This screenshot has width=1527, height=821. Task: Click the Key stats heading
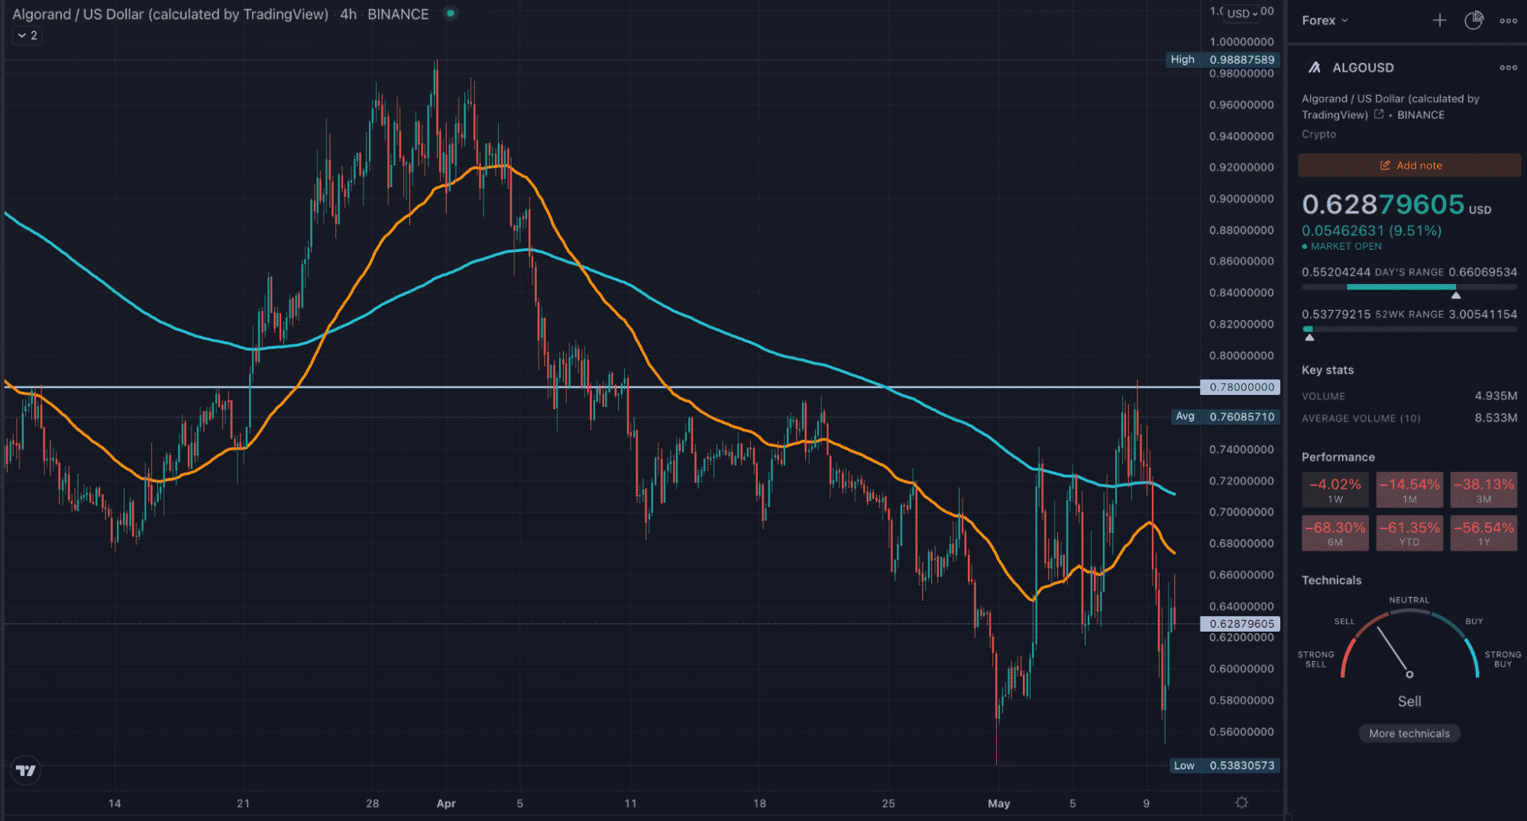click(x=1328, y=370)
